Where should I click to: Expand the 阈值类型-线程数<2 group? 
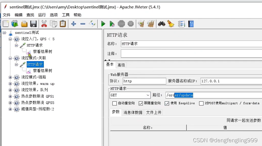coord(10,109)
